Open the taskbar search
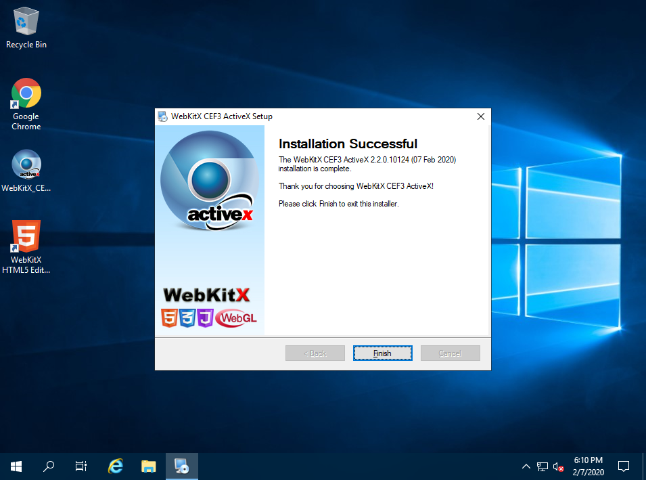The height and width of the screenshot is (480, 646). click(49, 466)
